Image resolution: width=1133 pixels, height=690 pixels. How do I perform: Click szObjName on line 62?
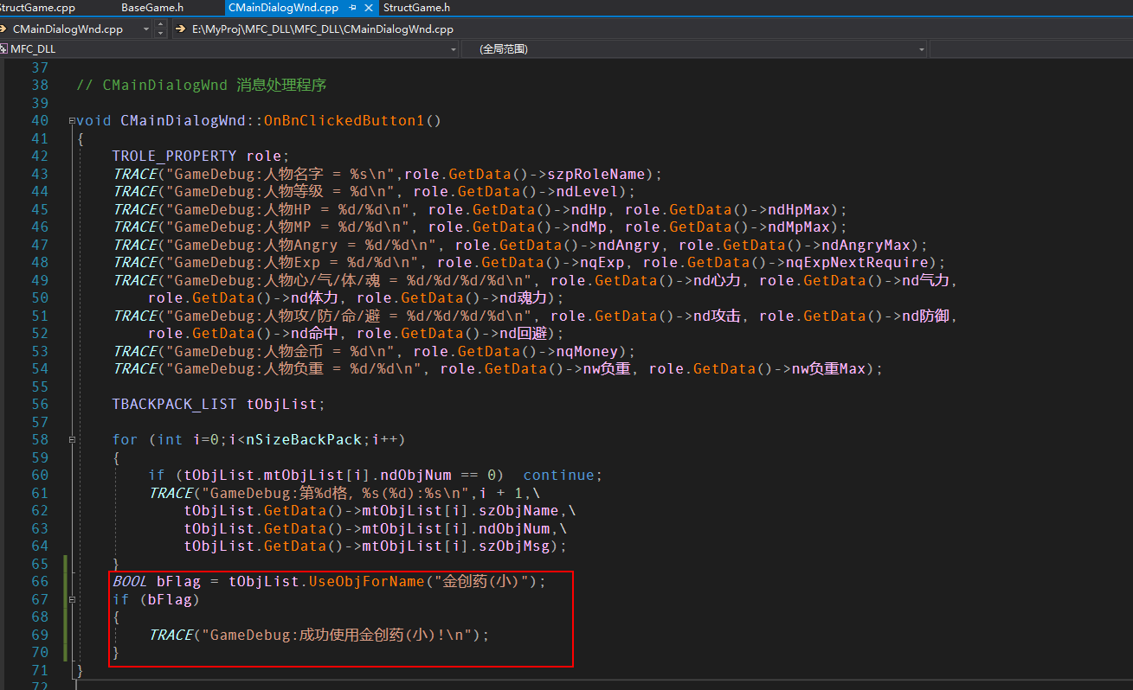[518, 510]
